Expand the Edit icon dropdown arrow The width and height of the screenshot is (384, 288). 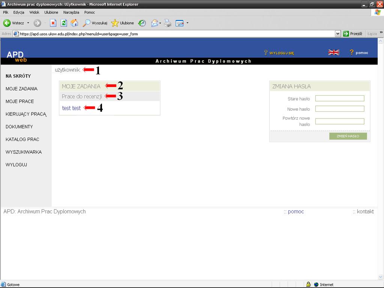(x=187, y=23)
